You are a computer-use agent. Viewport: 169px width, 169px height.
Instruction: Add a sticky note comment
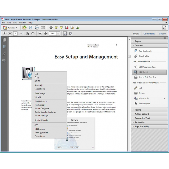[56, 28]
